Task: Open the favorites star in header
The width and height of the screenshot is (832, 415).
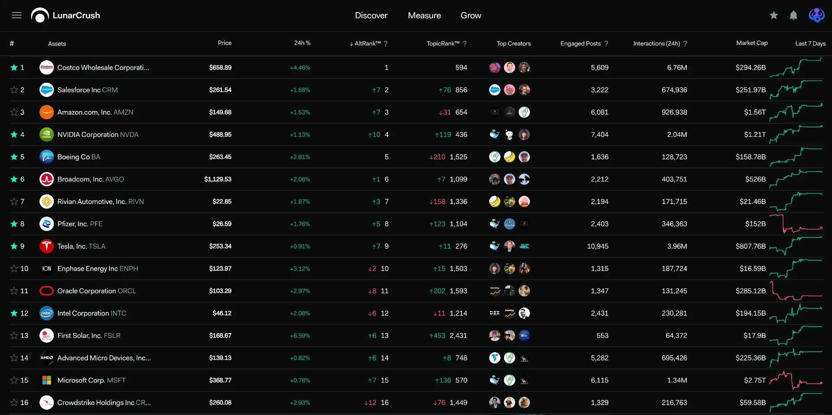Action: [774, 16]
